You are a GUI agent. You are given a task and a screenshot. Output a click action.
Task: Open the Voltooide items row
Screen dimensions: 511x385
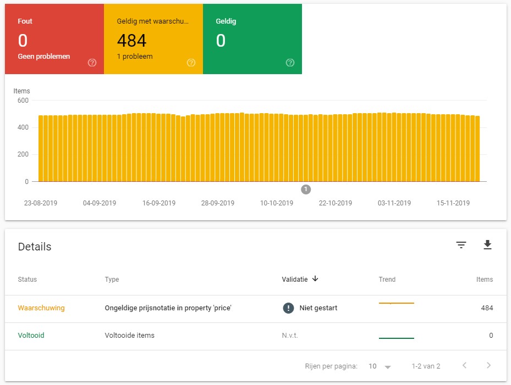click(129, 336)
